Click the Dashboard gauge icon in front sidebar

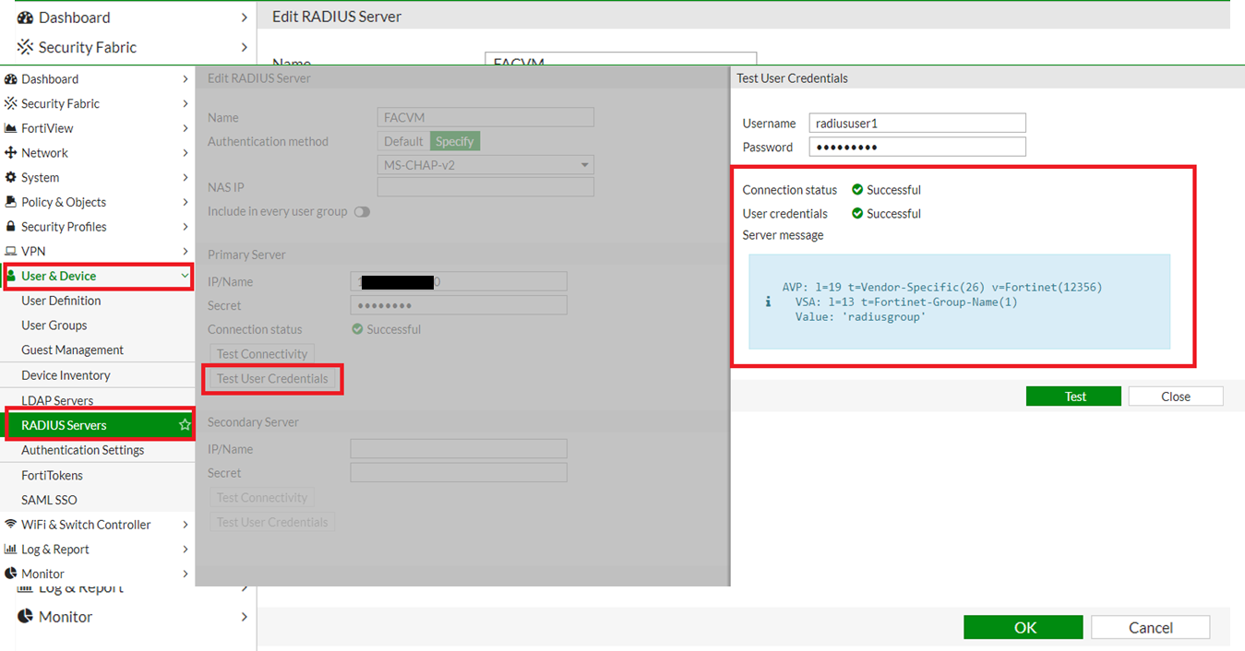click(x=11, y=79)
